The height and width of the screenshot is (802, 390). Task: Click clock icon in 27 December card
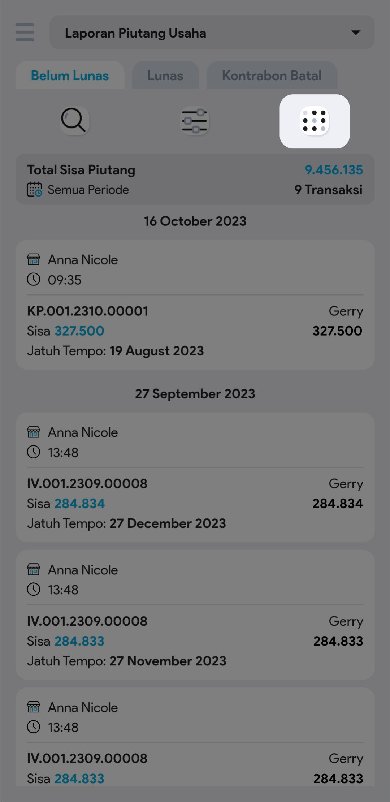tap(34, 452)
